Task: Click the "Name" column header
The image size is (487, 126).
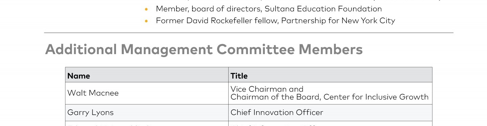Action: pos(147,75)
